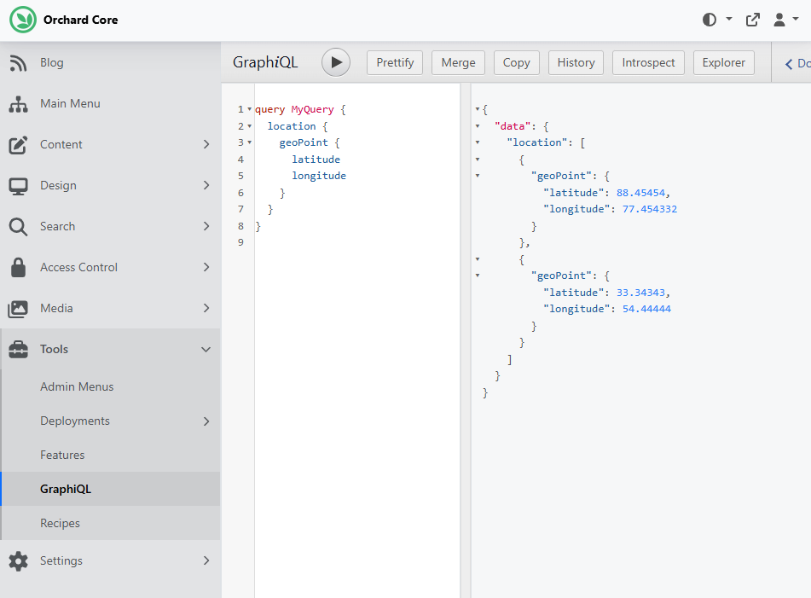Toggle the dark/light theme switcher
This screenshot has width=811, height=598.
tap(710, 20)
